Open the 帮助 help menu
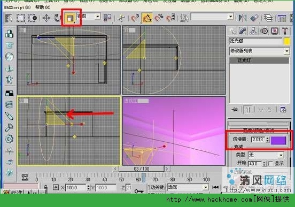295x207 pixels. click(43, 7)
